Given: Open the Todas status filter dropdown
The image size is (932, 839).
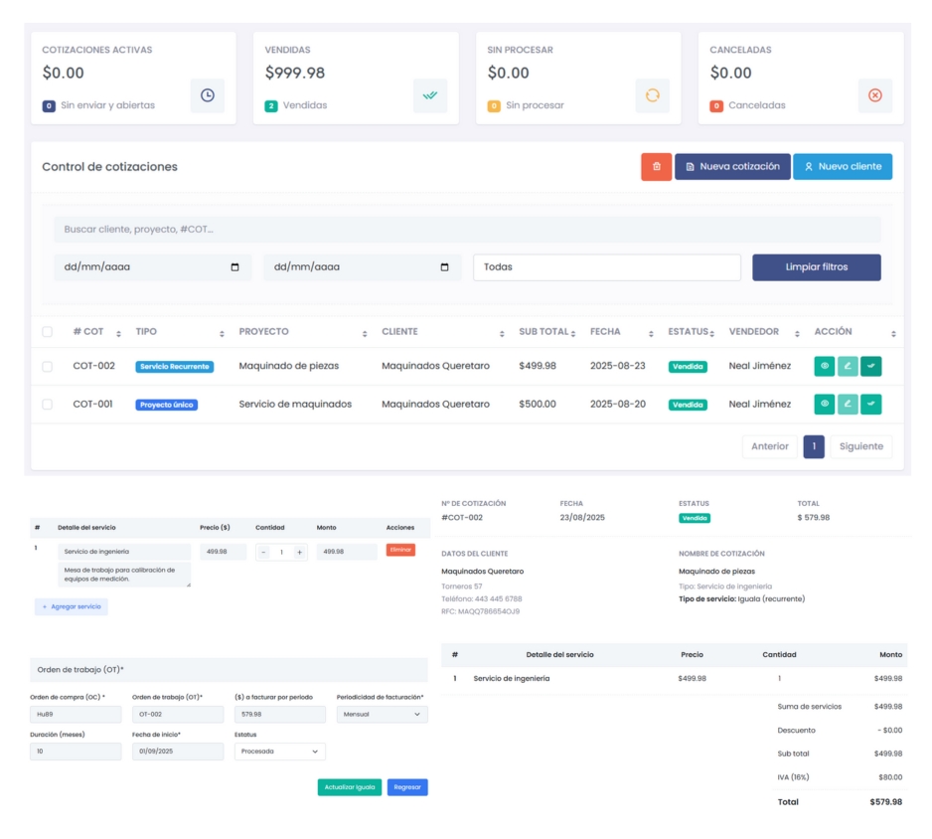Looking at the screenshot, I should click(606, 266).
